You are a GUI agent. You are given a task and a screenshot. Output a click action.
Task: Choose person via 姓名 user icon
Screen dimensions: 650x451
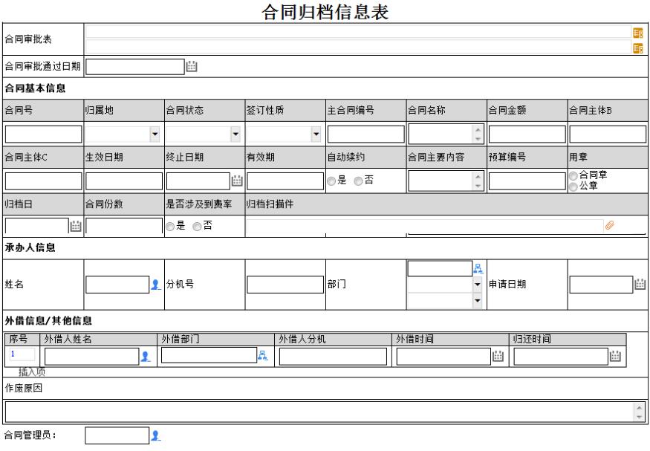tap(155, 285)
